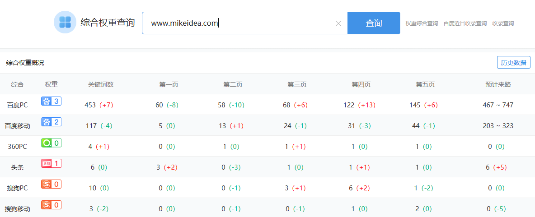Clear the search field with the X icon

point(338,23)
